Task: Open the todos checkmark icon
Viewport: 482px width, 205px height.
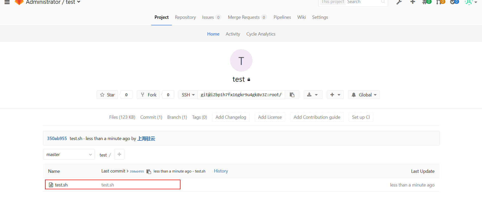Action: 454,2
